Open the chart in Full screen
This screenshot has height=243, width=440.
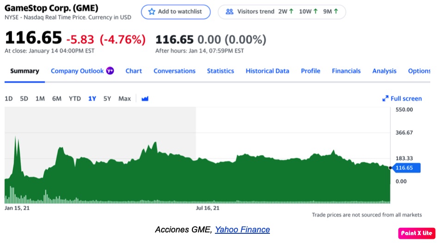(x=402, y=99)
